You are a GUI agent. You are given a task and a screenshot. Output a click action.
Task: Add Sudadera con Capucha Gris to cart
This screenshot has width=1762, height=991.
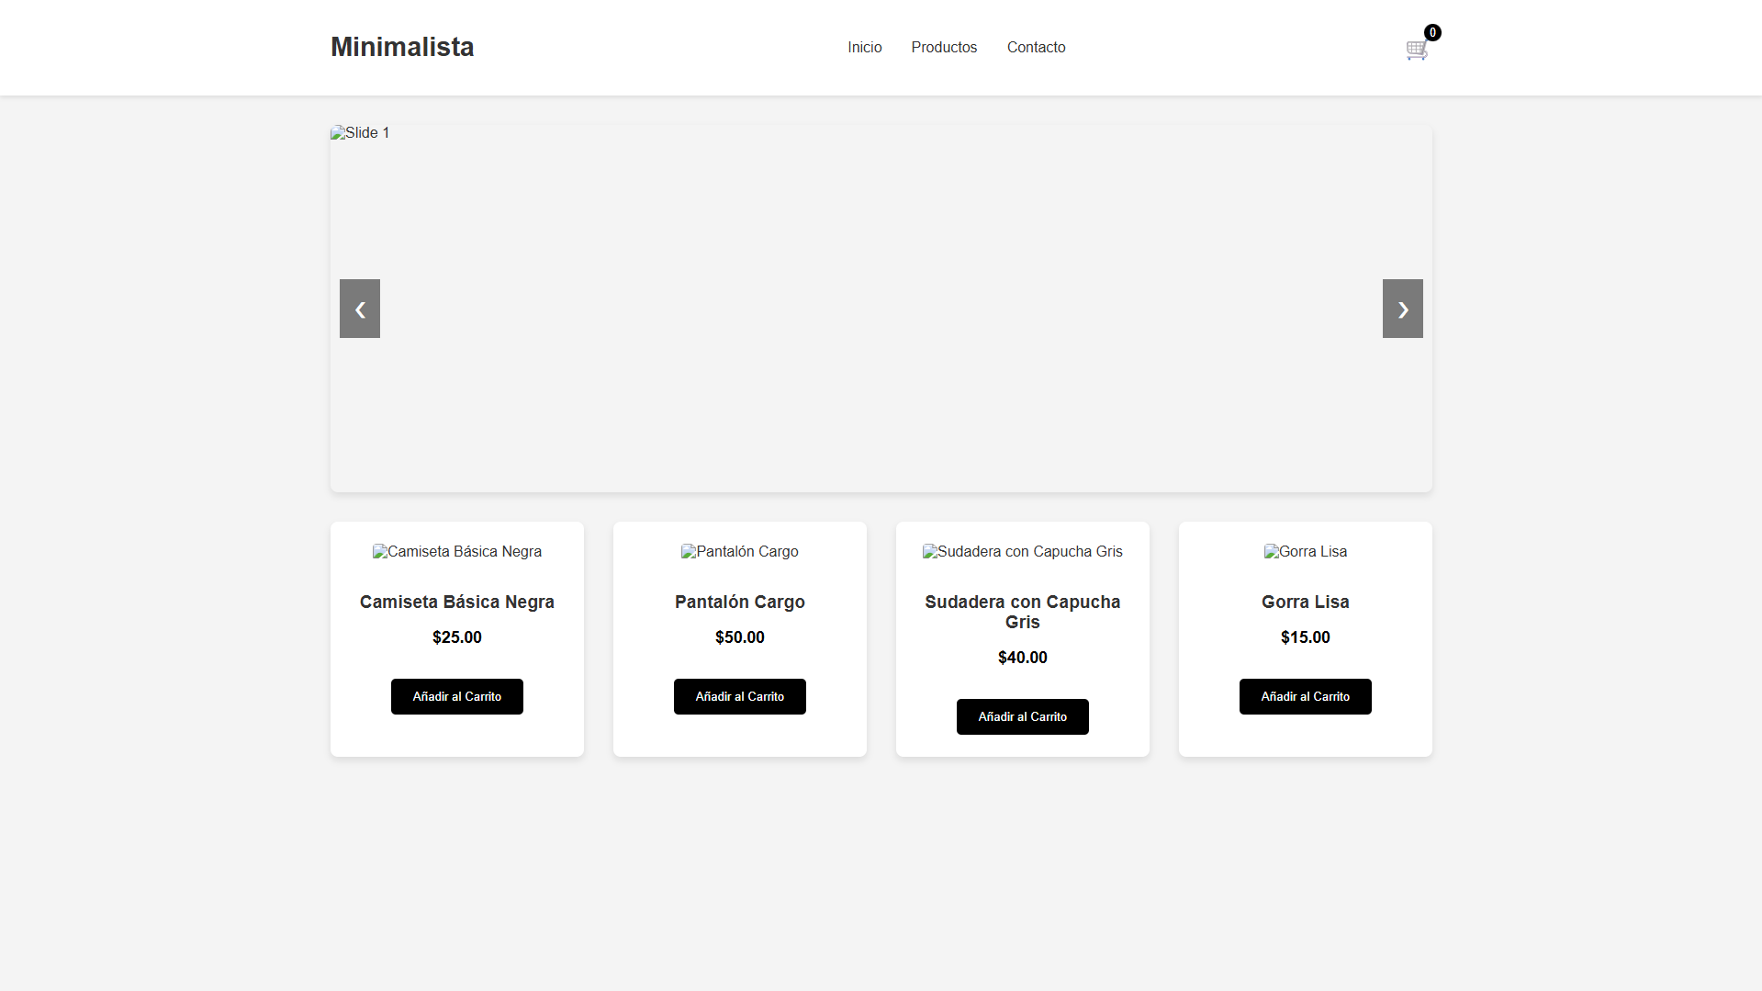(x=1023, y=716)
